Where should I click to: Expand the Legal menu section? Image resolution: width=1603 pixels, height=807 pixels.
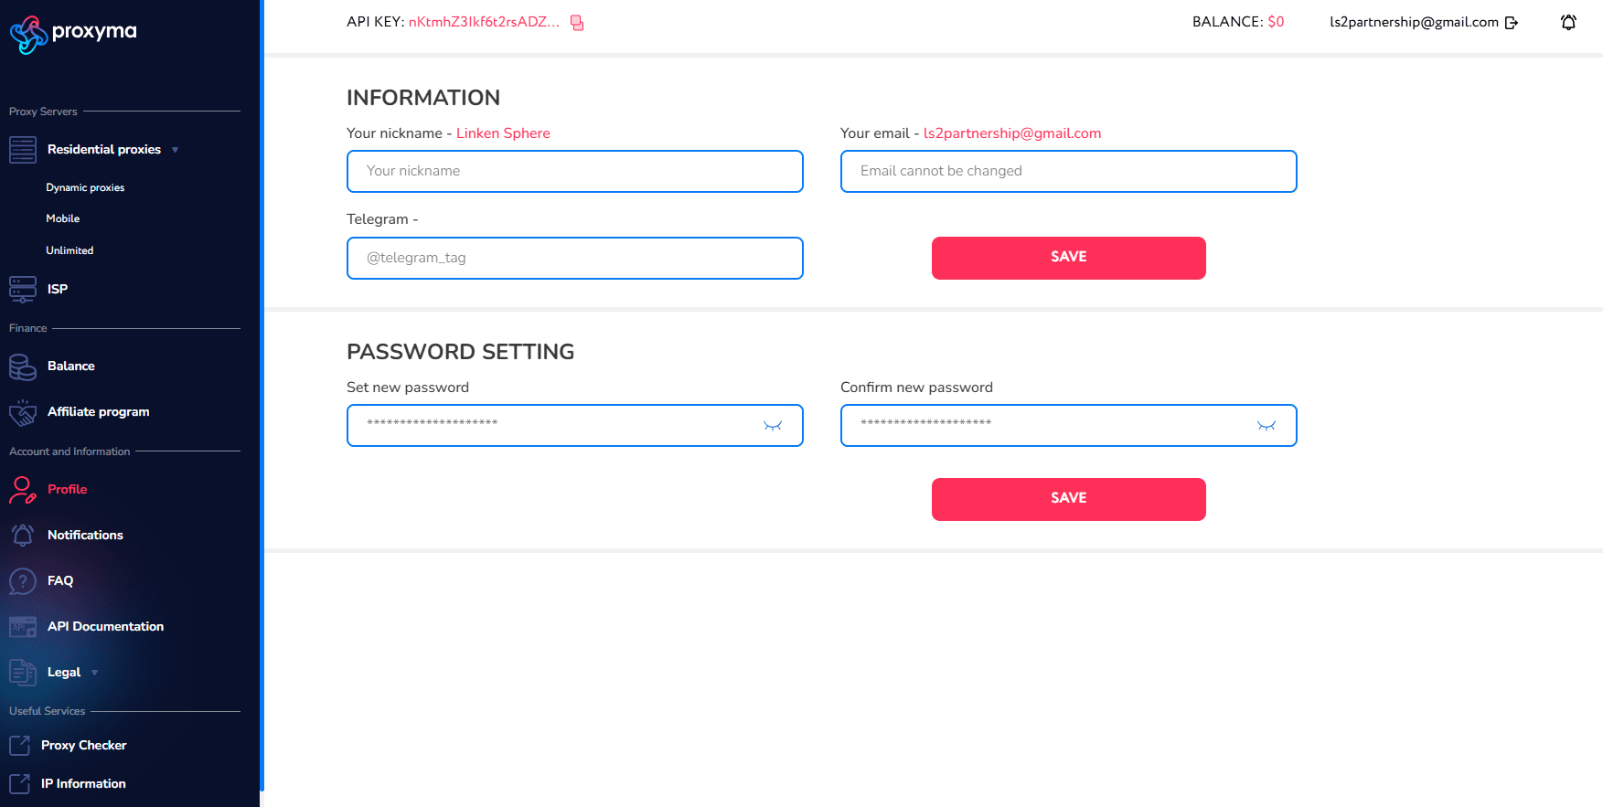click(x=94, y=673)
